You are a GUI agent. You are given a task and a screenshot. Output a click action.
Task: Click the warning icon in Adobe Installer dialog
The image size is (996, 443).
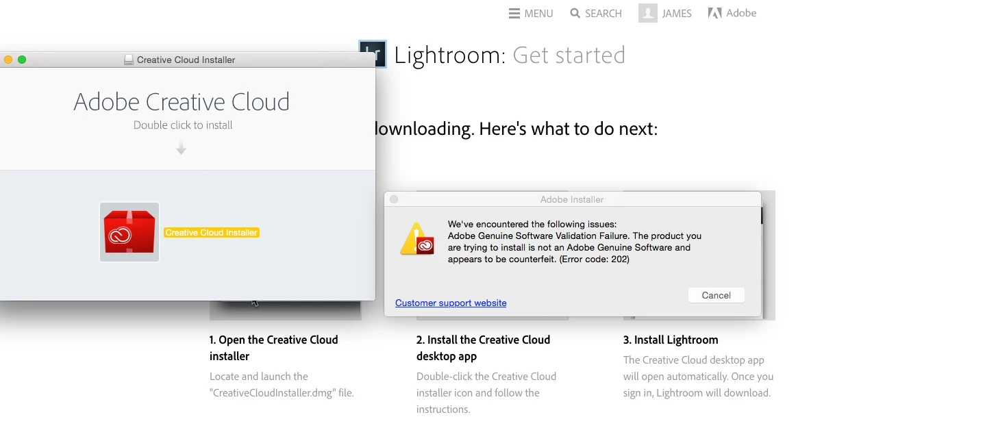click(x=417, y=239)
